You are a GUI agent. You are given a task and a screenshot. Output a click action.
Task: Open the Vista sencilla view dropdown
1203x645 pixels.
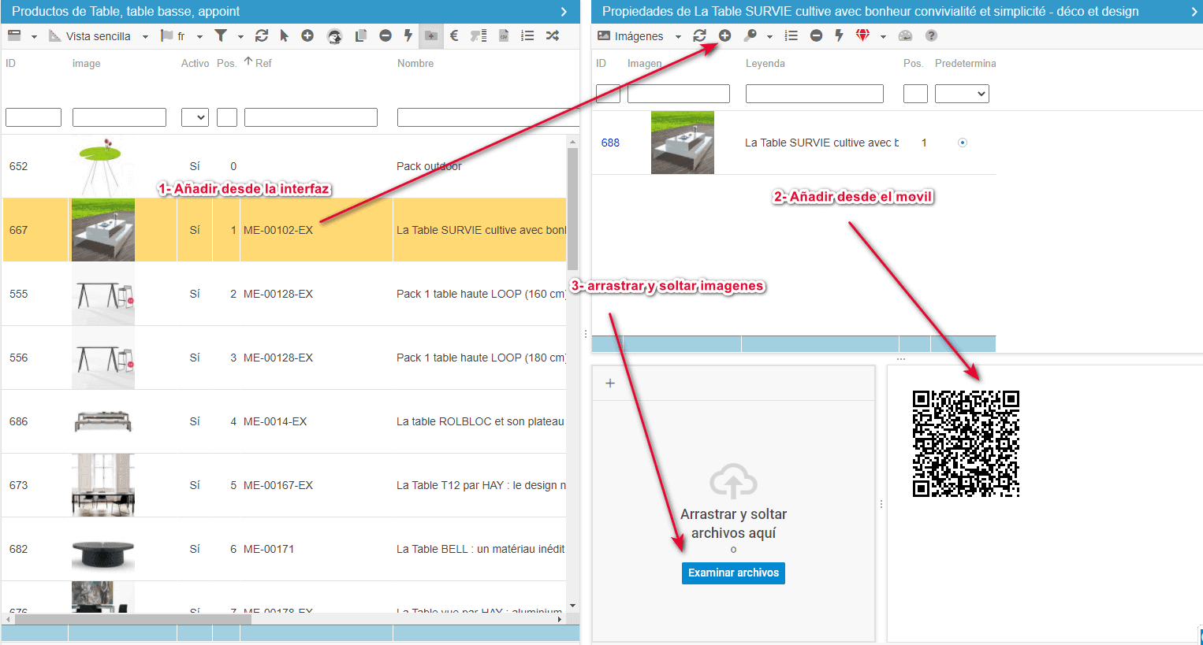99,36
